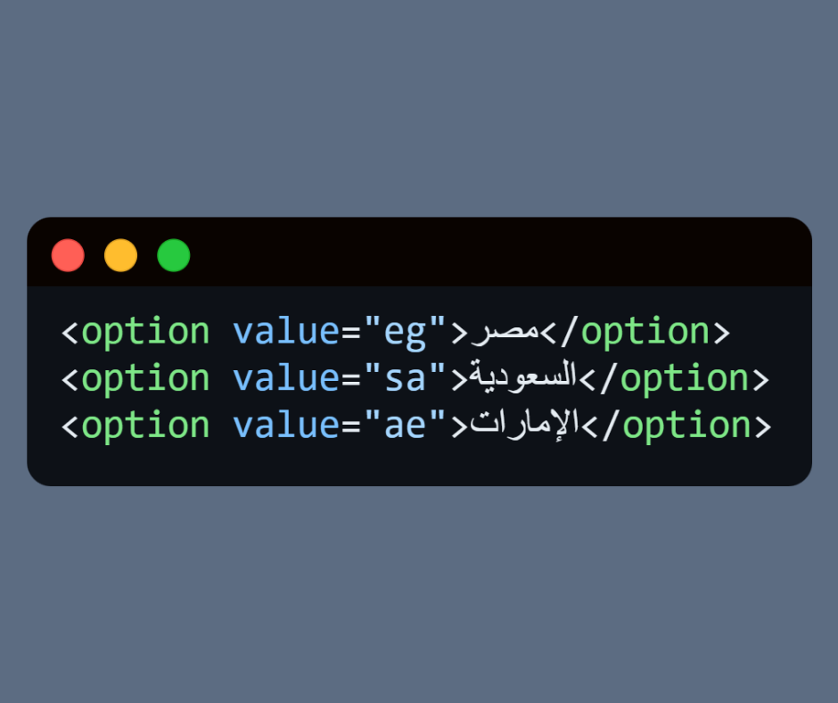Select the "ae" string value

[x=405, y=425]
